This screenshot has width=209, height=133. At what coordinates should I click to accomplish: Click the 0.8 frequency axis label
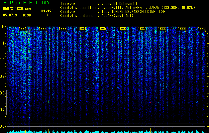click(x=3, y=93)
